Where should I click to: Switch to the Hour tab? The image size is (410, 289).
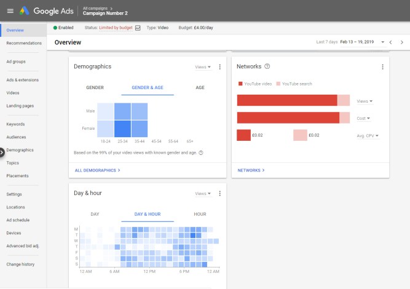coord(200,214)
